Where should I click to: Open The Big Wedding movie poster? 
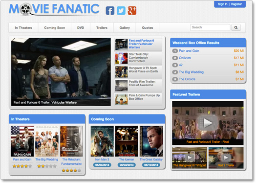tap(47, 141)
